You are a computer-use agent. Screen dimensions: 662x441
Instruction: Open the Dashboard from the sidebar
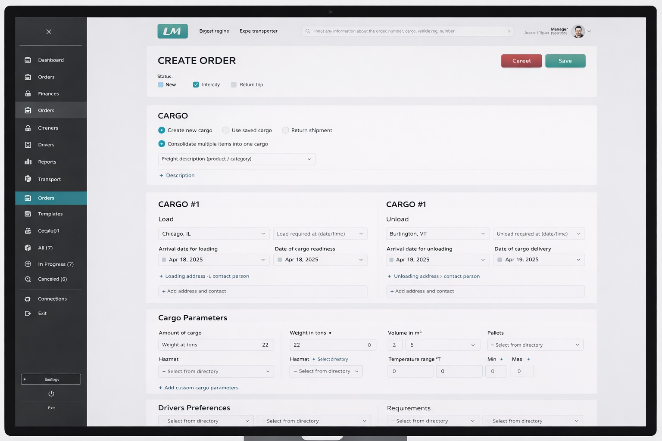[28, 60]
